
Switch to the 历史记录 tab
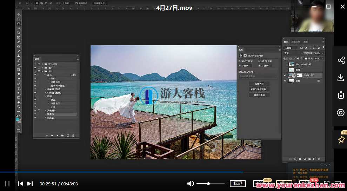point(295,42)
